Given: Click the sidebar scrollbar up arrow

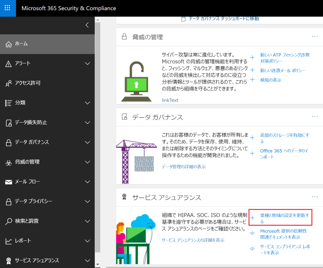Looking at the screenshot, I should point(98,20).
